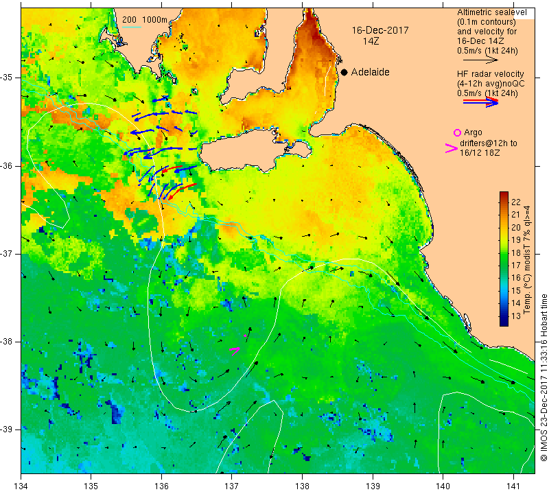Image resolution: width=549 pixels, height=494 pixels.
Task: Click the 22 value on temperature scale
Action: click(x=516, y=202)
